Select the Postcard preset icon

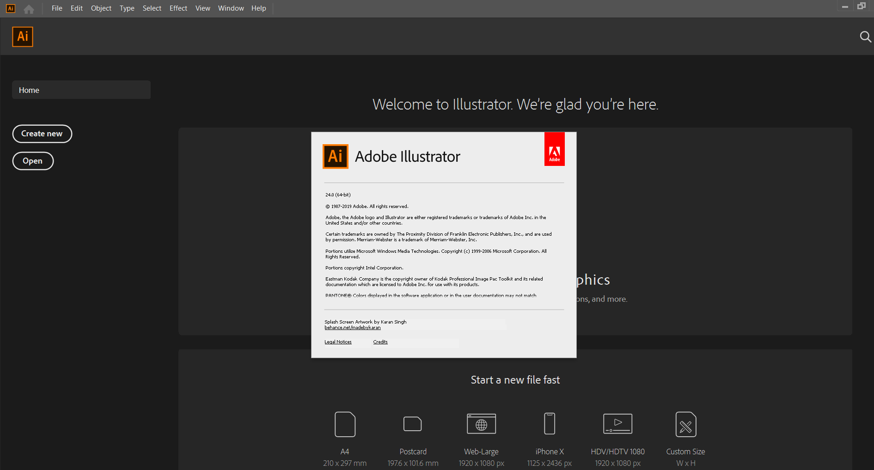[x=413, y=424]
